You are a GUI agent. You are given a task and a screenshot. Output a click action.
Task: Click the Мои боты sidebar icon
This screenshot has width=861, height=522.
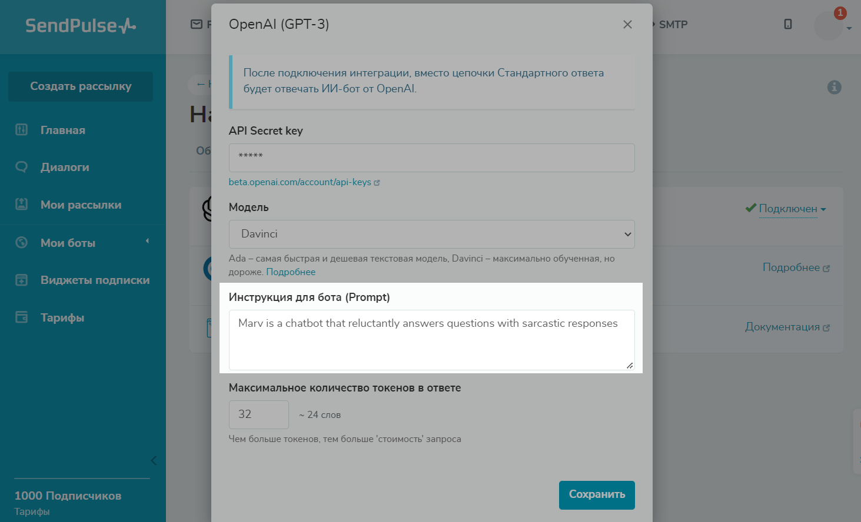22,242
